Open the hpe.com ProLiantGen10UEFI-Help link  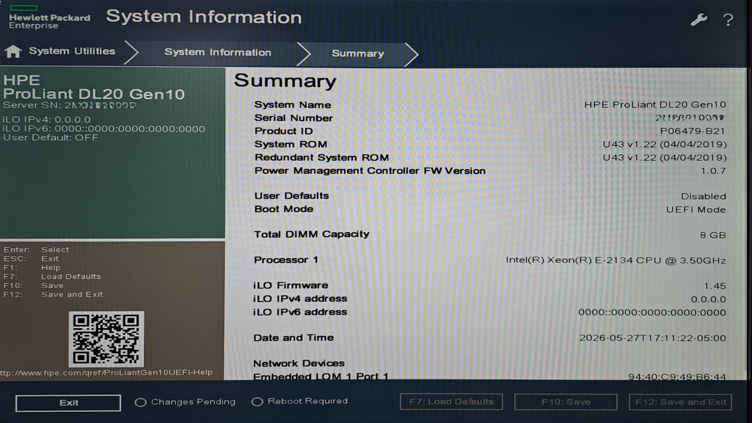coord(106,373)
